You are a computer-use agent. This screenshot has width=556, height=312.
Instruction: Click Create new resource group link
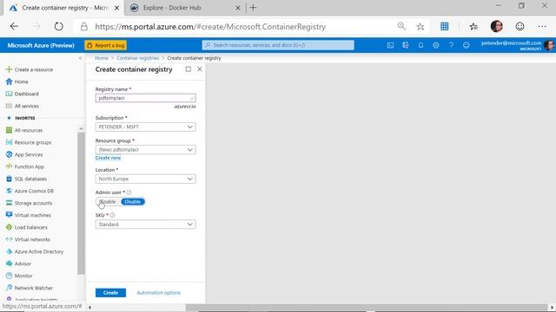tap(108, 158)
